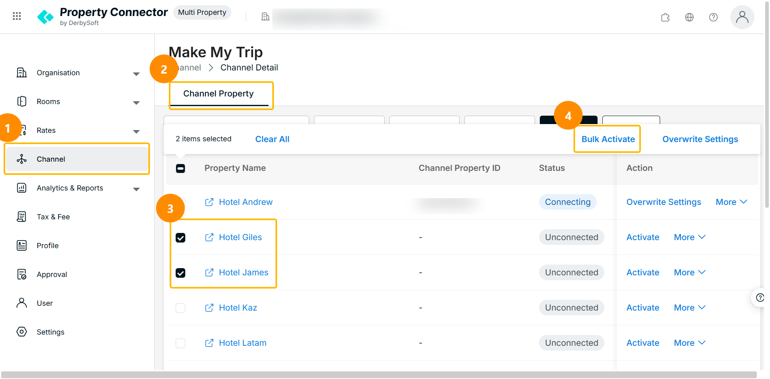This screenshot has width=770, height=379.
Task: Click the Analytics & Reports icon
Action: point(22,188)
